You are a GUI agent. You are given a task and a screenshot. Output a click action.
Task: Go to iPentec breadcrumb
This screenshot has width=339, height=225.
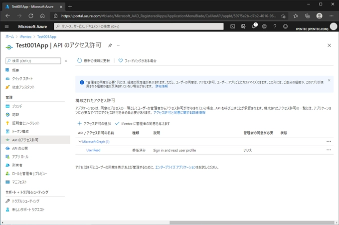coord(25,36)
